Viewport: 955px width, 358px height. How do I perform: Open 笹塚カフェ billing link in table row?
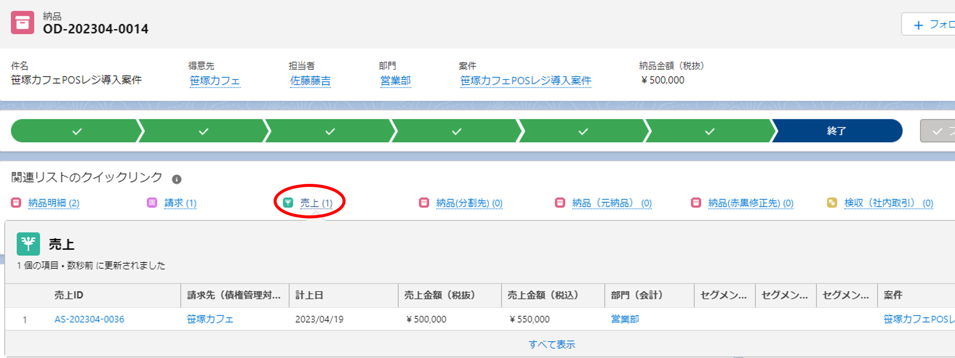(210, 319)
